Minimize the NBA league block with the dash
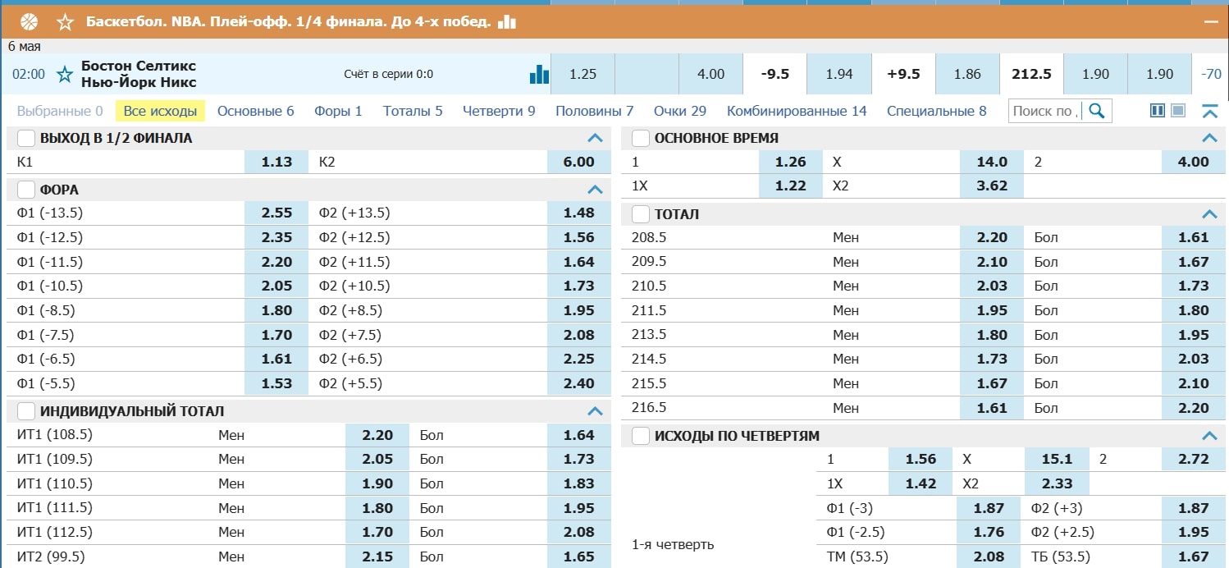Viewport: 1229px width, 568px height. tap(1209, 21)
